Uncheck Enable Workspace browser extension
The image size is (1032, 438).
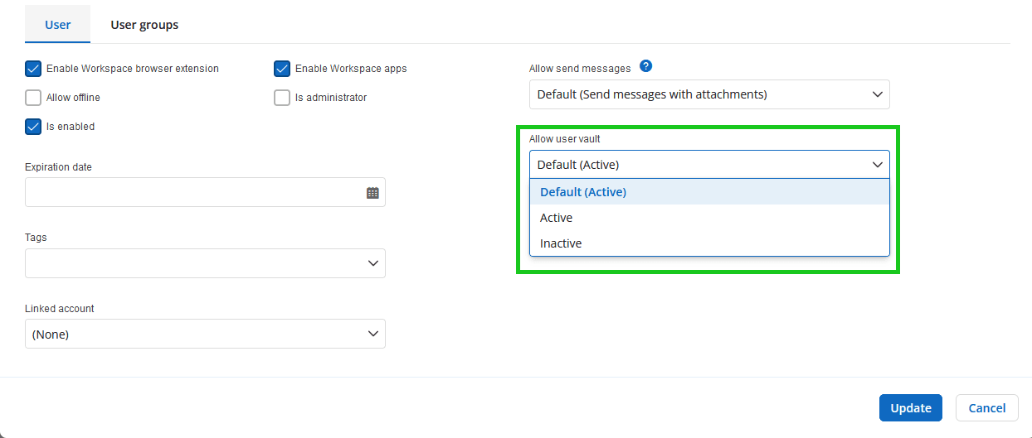33,69
